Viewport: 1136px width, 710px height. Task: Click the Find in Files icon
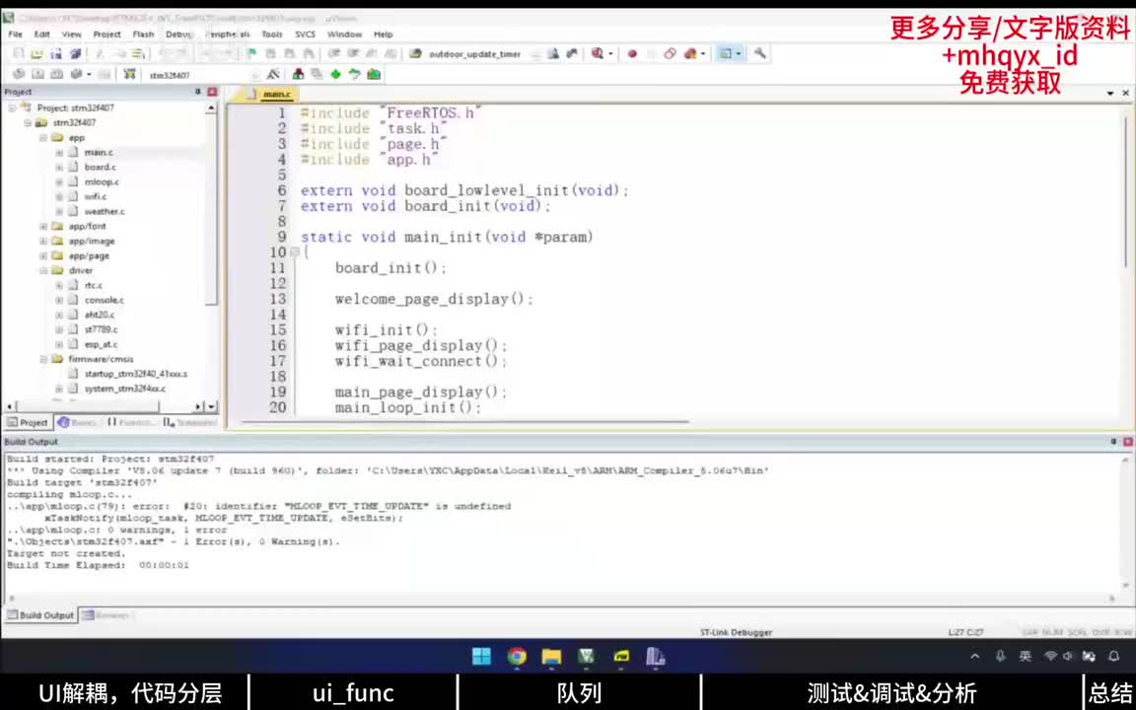pos(415,53)
